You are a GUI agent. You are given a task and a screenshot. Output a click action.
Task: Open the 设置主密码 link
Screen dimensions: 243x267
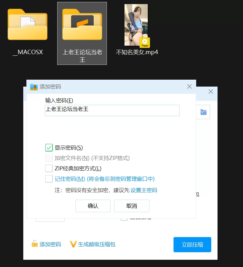point(144,190)
